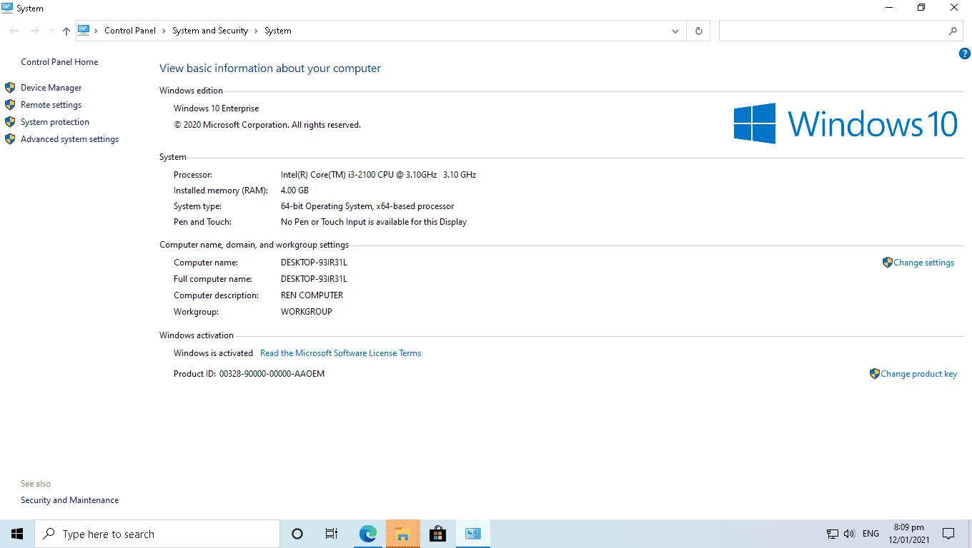The image size is (972, 548).
Task: Open Device Manager
Action: [x=51, y=88]
